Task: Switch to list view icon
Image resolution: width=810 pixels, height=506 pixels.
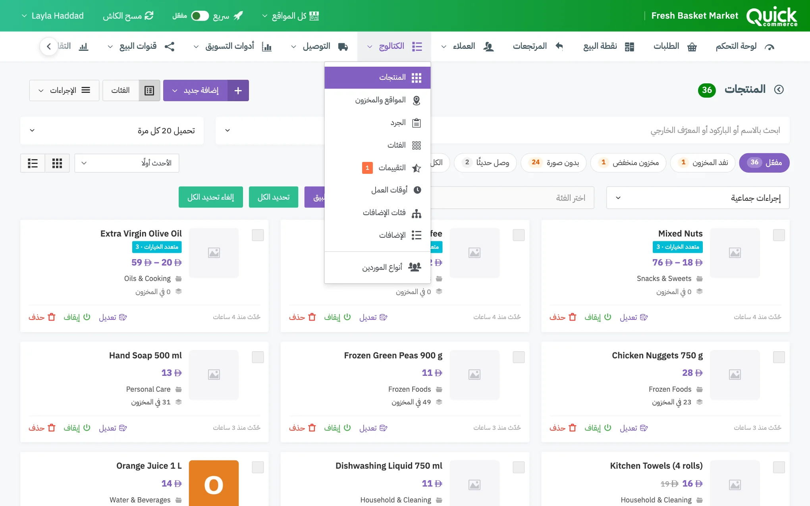Action: point(33,163)
